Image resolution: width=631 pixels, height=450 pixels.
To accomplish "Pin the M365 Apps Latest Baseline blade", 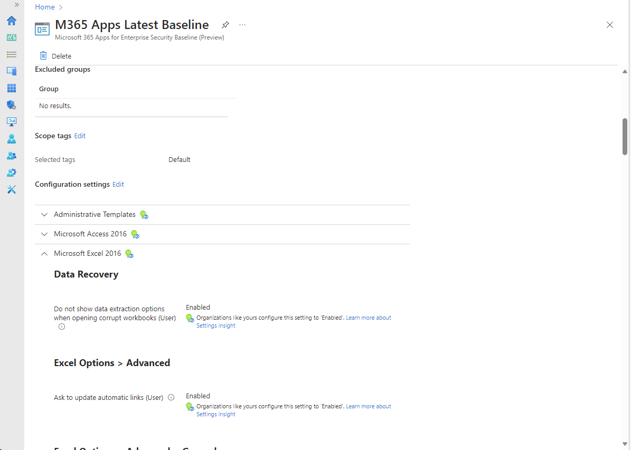I will click(x=225, y=25).
